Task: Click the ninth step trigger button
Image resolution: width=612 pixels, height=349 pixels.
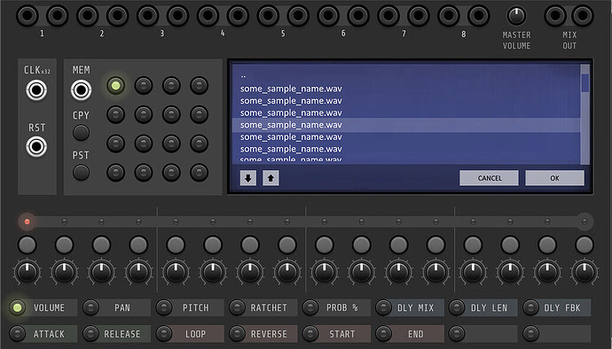Action: tap(325, 244)
